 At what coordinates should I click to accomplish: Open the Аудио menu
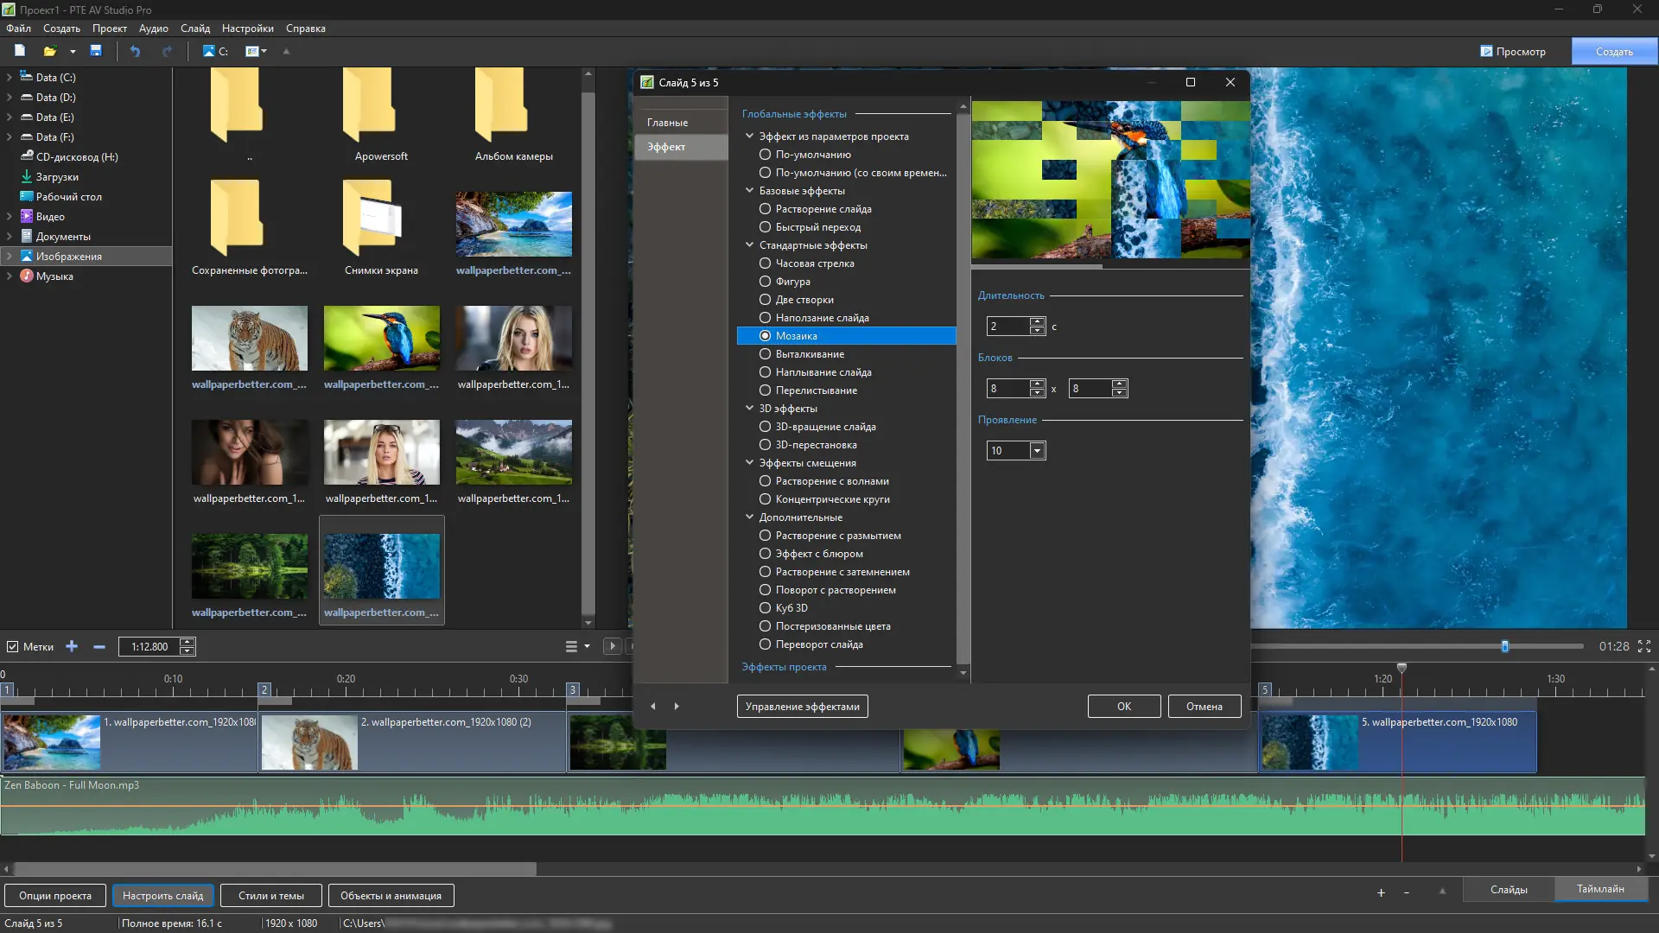(x=153, y=29)
